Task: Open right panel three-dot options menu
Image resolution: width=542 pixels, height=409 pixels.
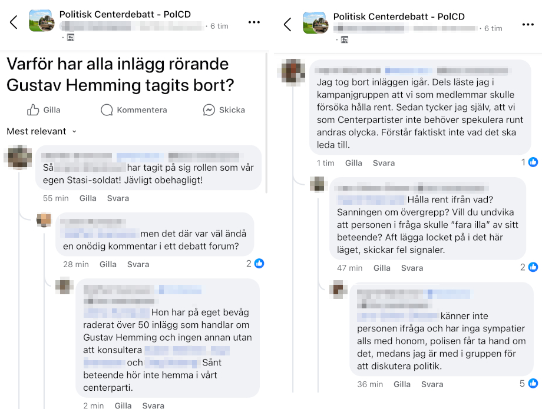Action: pyautogui.click(x=528, y=24)
